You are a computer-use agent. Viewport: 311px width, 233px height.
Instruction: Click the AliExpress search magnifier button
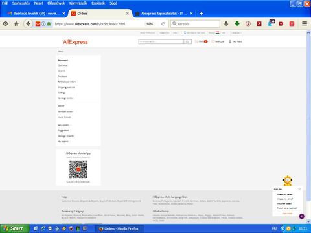(187, 41)
